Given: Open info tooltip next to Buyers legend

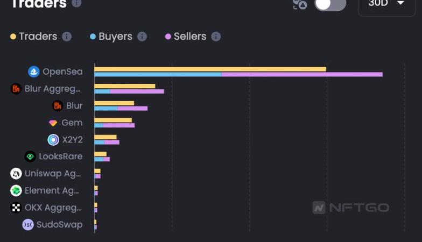Looking at the screenshot, I should [x=142, y=37].
